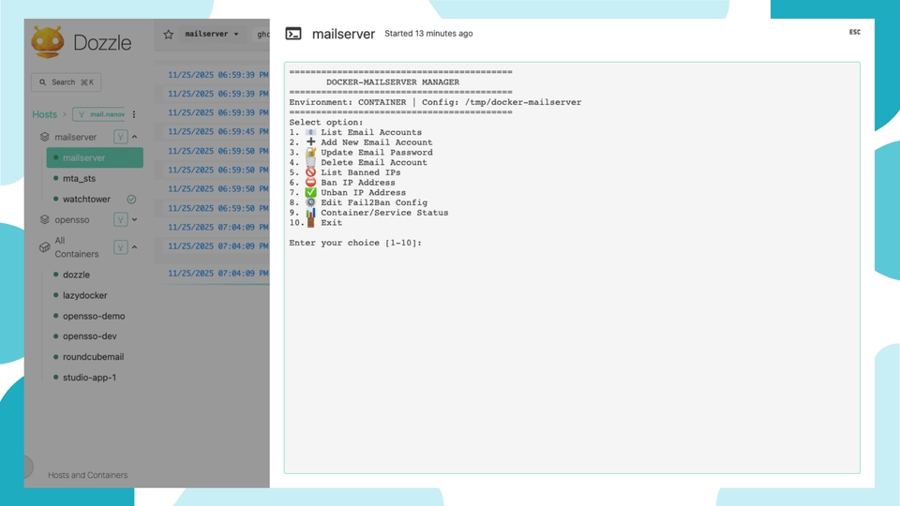Open the three-dot host options menu
This screenshot has width=900, height=506.
pos(134,114)
